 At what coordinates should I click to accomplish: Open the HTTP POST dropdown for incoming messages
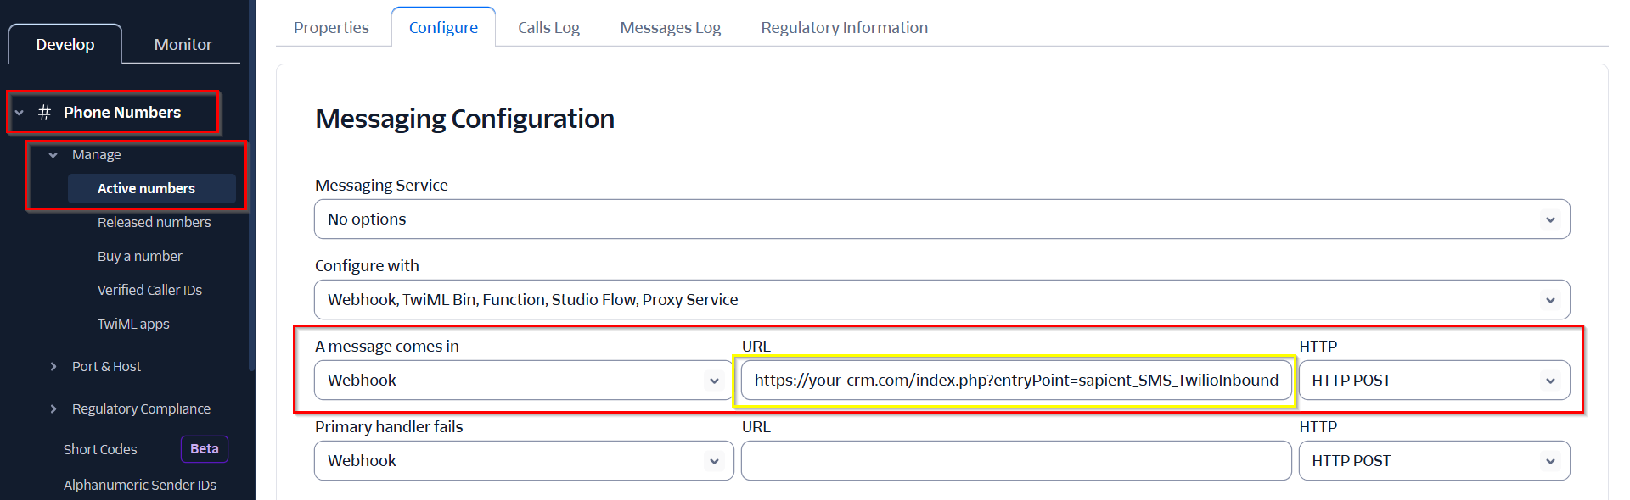point(1434,381)
